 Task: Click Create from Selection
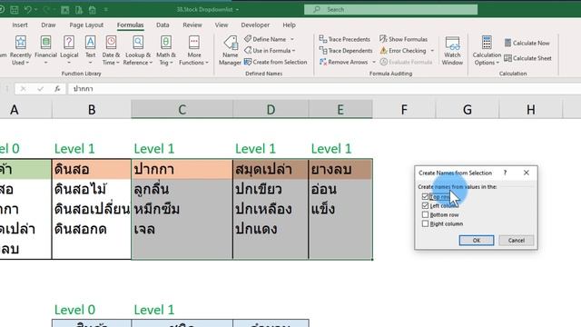[276, 62]
